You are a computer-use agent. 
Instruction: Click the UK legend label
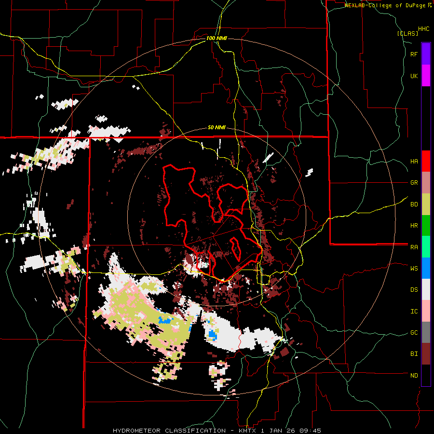coord(414,76)
